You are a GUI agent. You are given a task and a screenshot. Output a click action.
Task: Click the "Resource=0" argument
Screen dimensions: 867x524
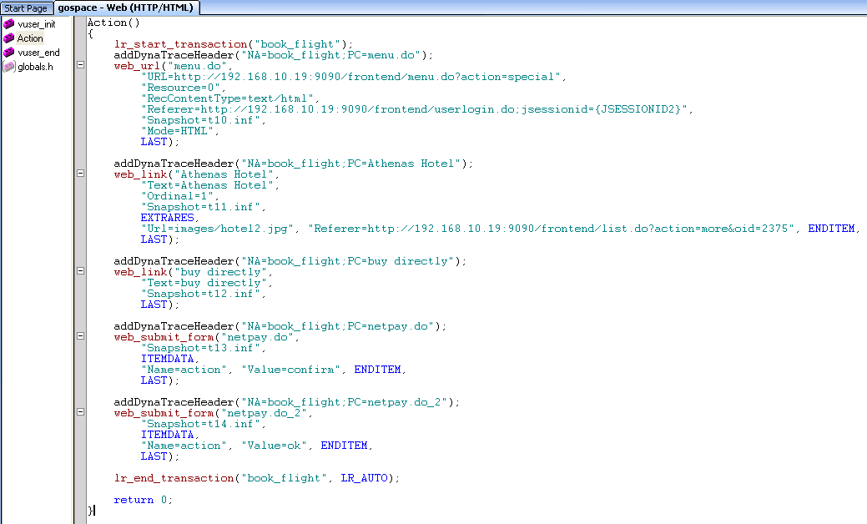point(180,88)
